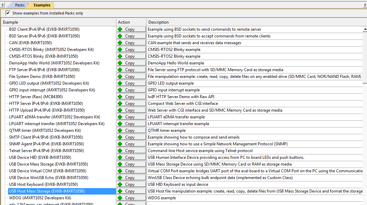Click description 'CAN example that sends and receives data messages'
The width and height of the screenshot is (367, 205).
[194, 43]
